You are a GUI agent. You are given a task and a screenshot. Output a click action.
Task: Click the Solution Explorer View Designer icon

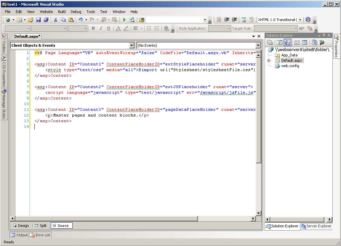(x=304, y=43)
